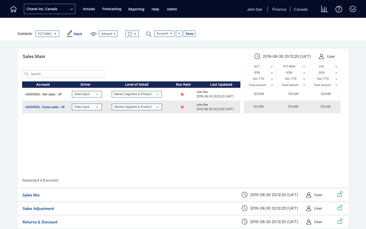Click the Canada header label
This screenshot has width=366, height=229.
301,9
